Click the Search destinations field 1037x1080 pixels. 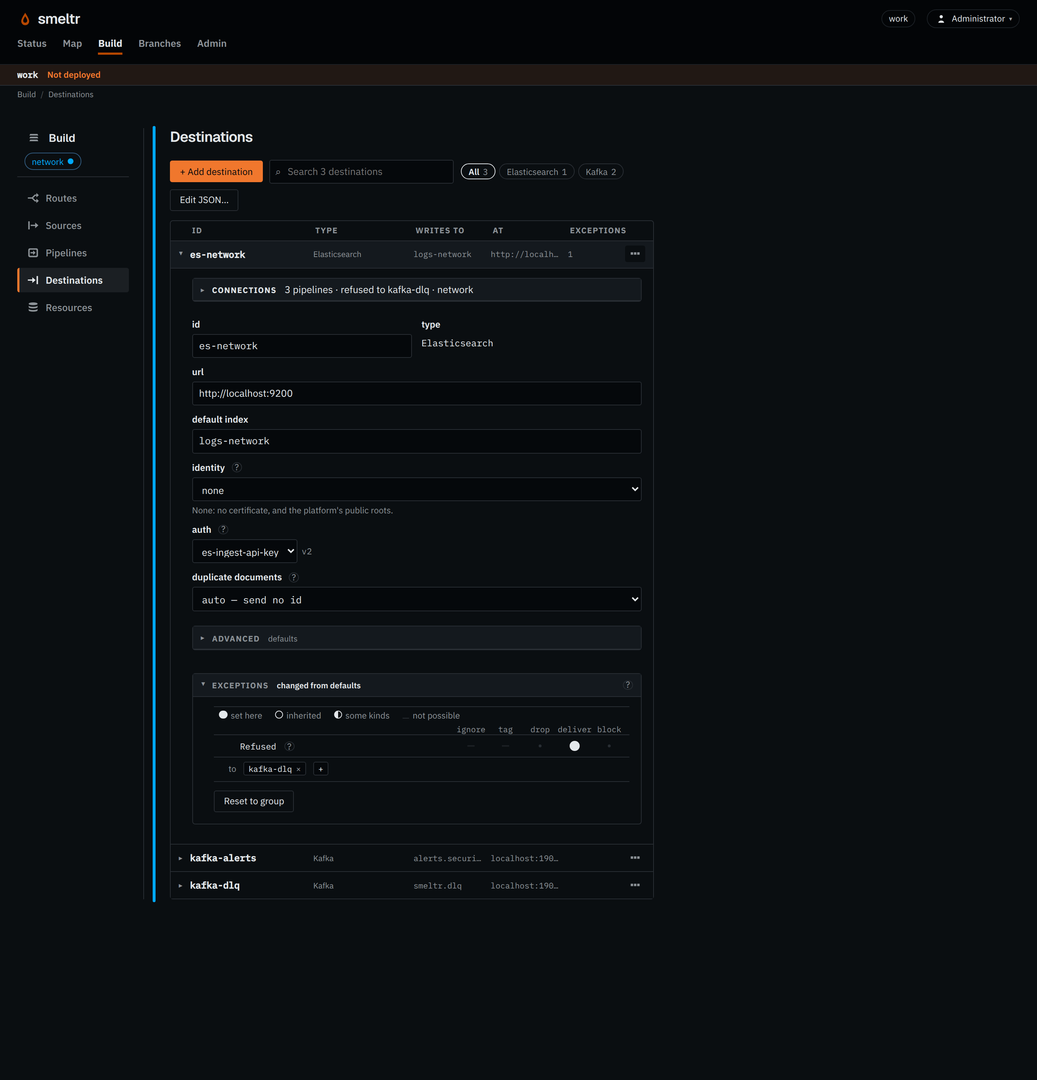pos(362,172)
